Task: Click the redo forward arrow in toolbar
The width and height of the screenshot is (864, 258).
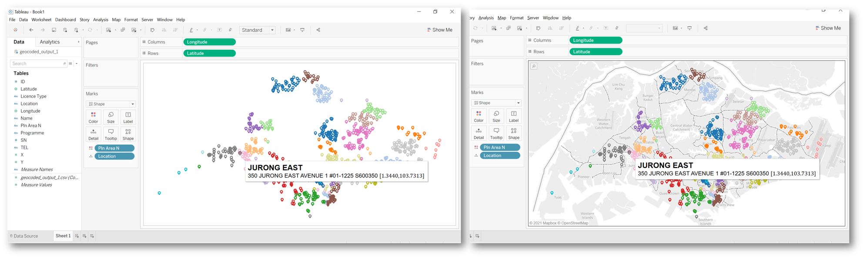Action: tap(43, 30)
